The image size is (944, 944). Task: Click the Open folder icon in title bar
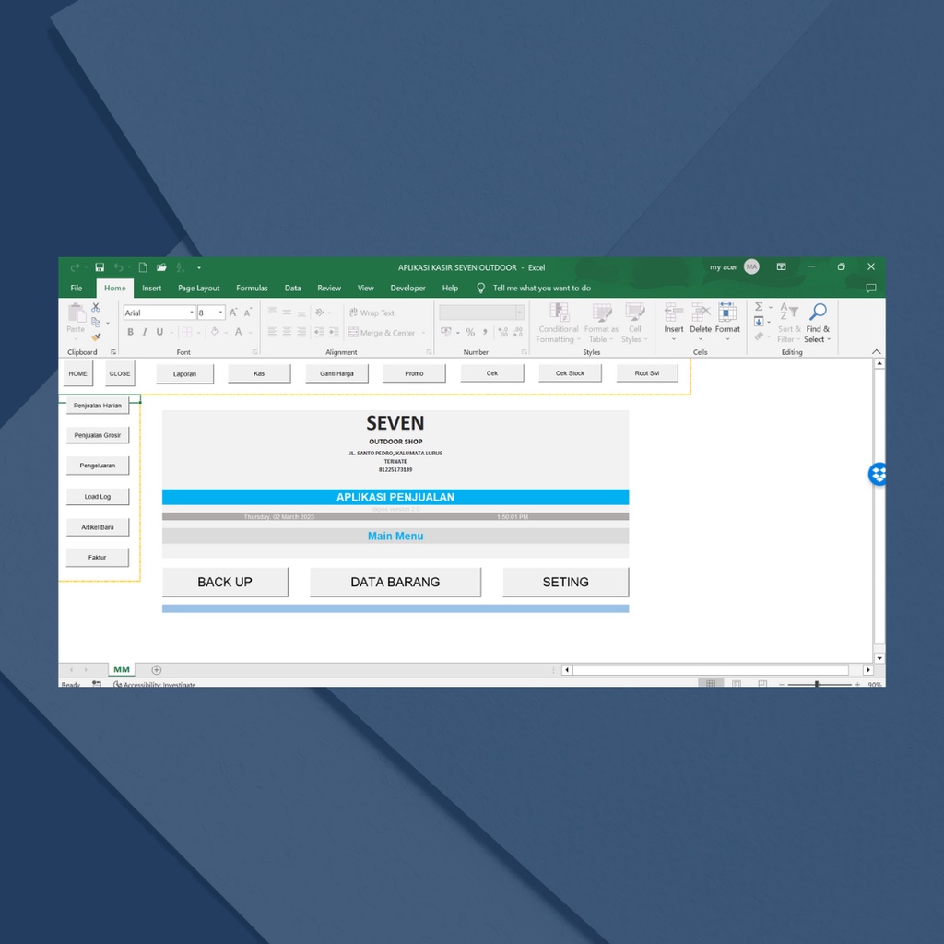pos(161,267)
